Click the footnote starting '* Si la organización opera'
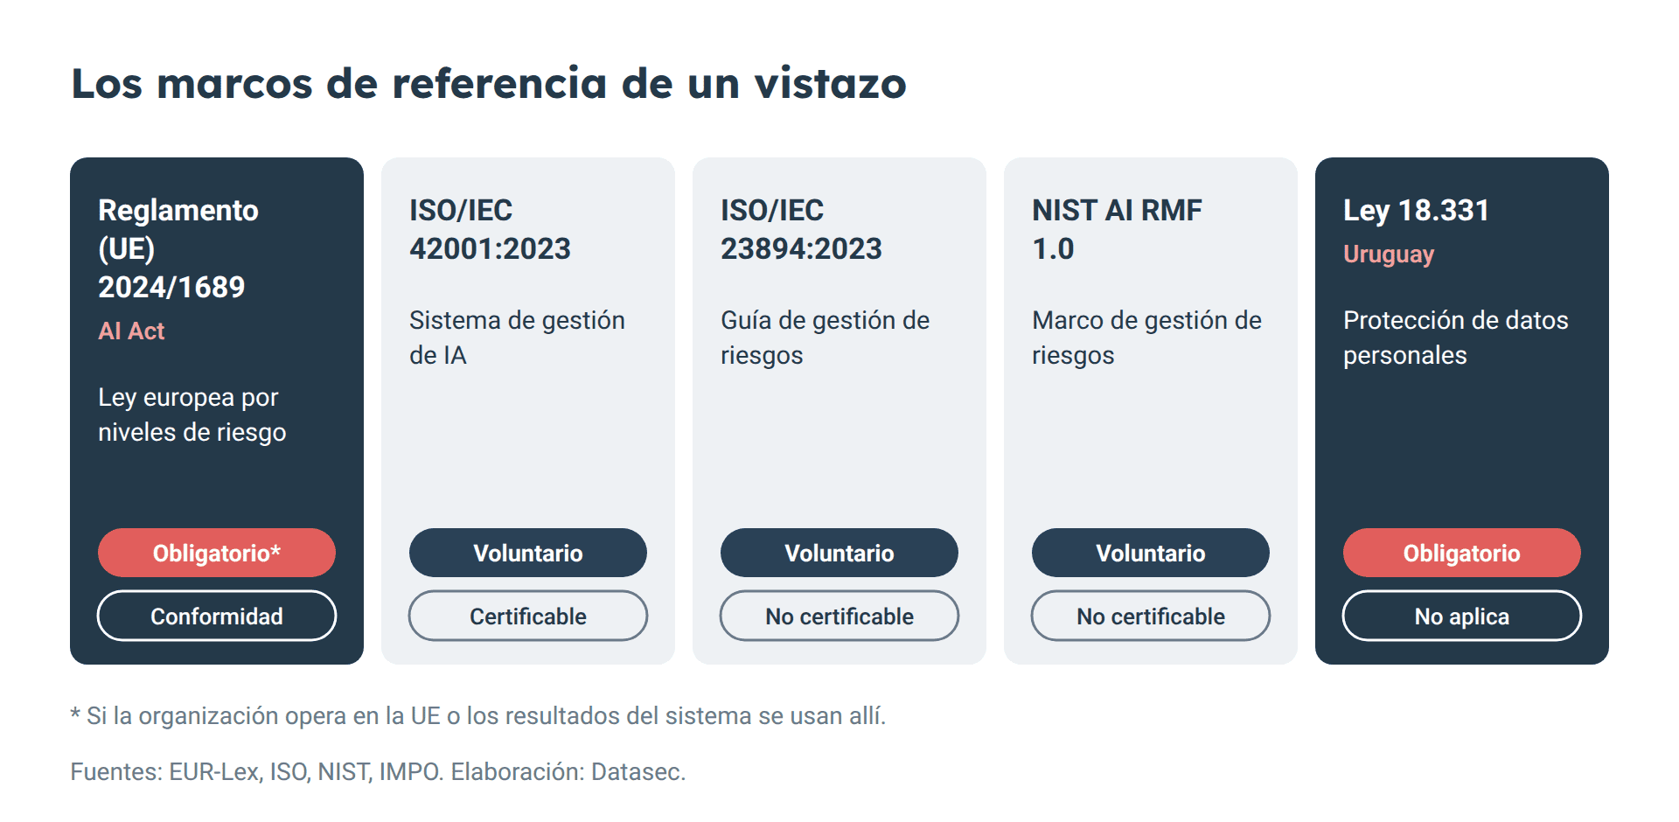Image resolution: width=1679 pixels, height=822 pixels. [478, 716]
